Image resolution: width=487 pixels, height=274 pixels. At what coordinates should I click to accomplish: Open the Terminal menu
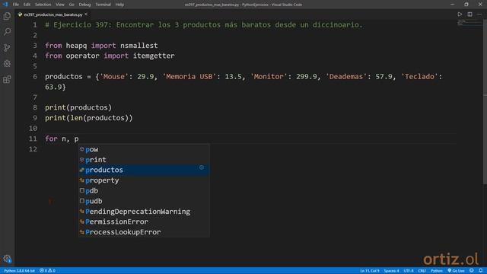tap(103, 5)
